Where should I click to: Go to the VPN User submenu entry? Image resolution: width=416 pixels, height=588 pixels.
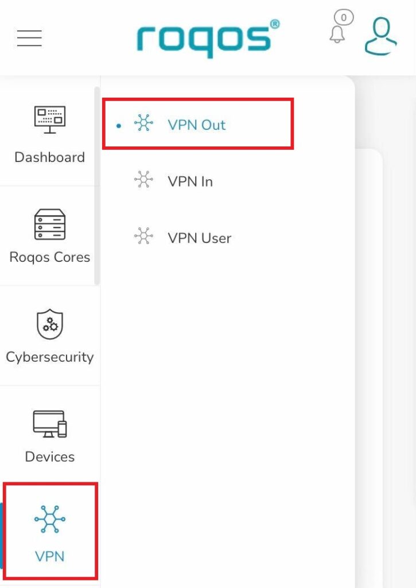(x=199, y=238)
